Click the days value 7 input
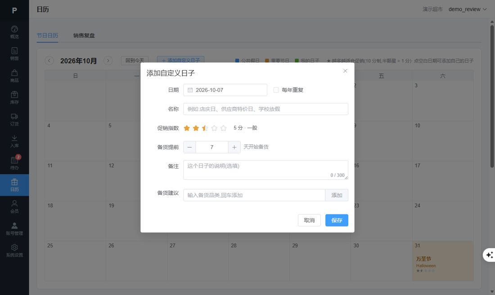 (x=212, y=147)
